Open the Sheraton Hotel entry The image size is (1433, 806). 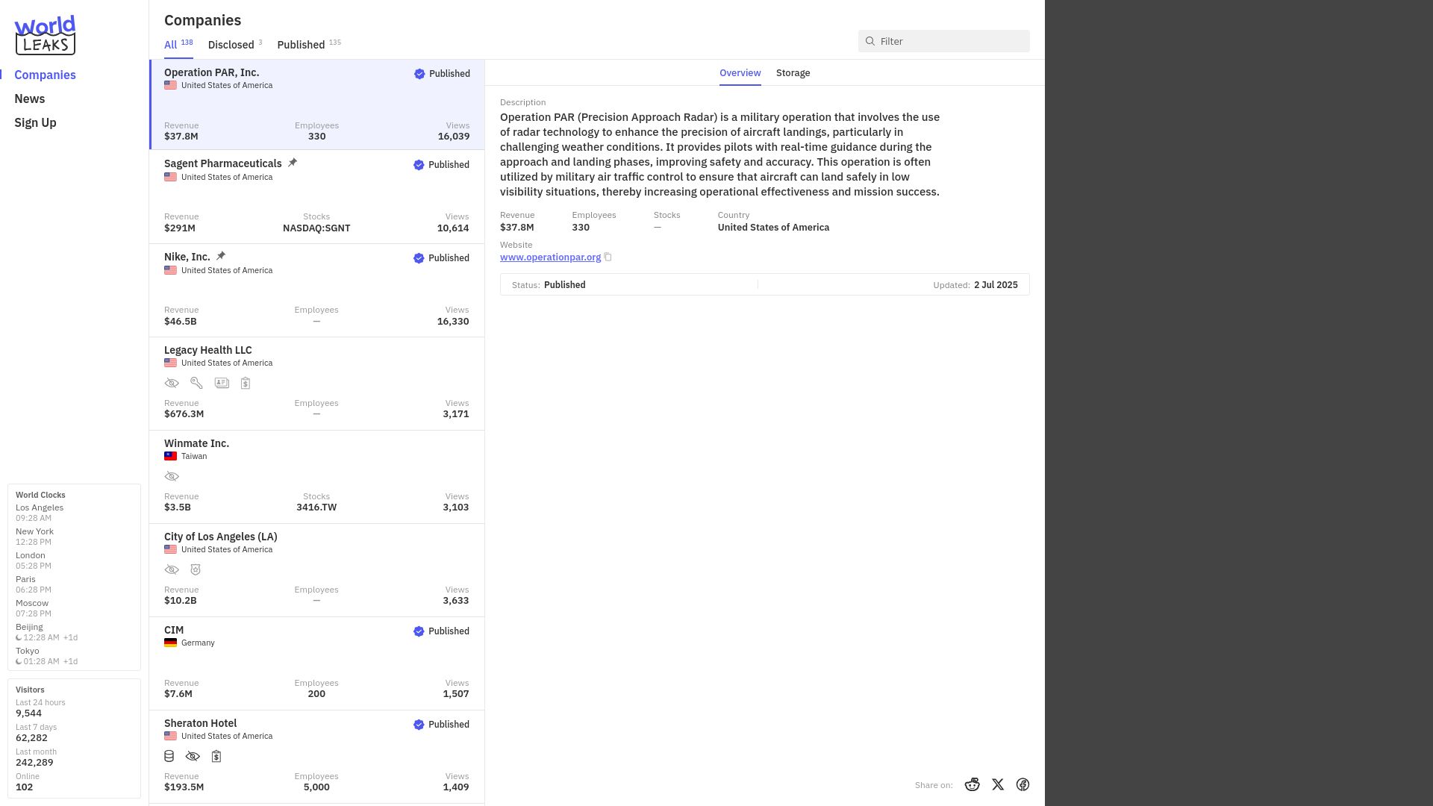[317, 757]
